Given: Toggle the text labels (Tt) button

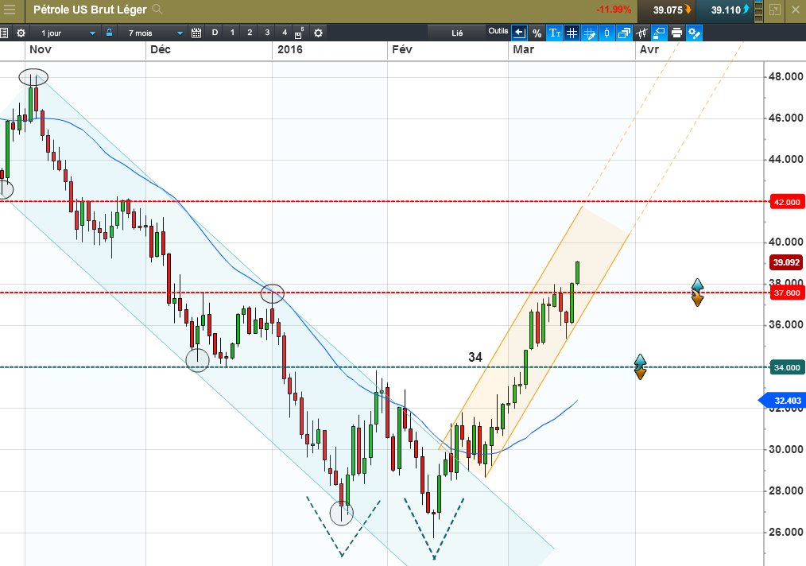Looking at the screenshot, I should click(555, 33).
